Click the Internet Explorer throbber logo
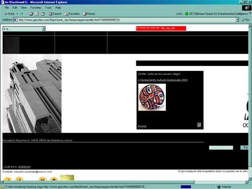This screenshot has height=189, width=252. coord(247,8)
